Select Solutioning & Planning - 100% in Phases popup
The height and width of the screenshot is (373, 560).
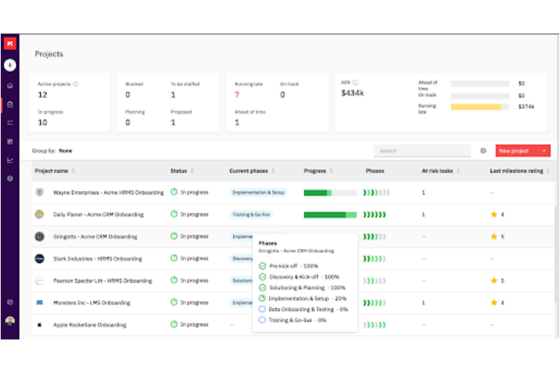pyautogui.click(x=307, y=288)
